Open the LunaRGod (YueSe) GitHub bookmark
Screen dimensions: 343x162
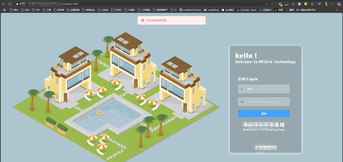190,10
